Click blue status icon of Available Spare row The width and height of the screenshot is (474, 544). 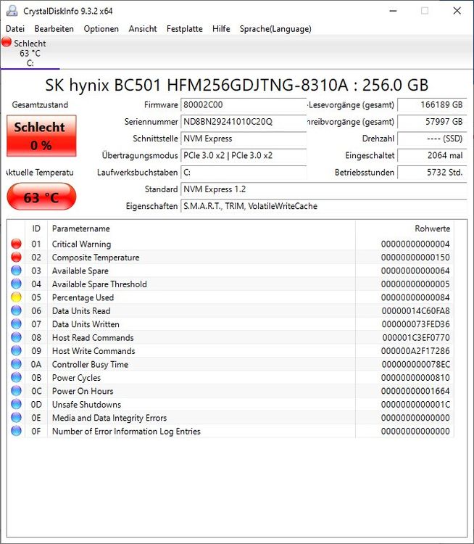(x=16, y=271)
